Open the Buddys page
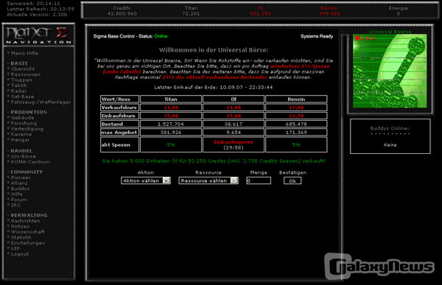The image size is (442, 285). (x=20, y=189)
